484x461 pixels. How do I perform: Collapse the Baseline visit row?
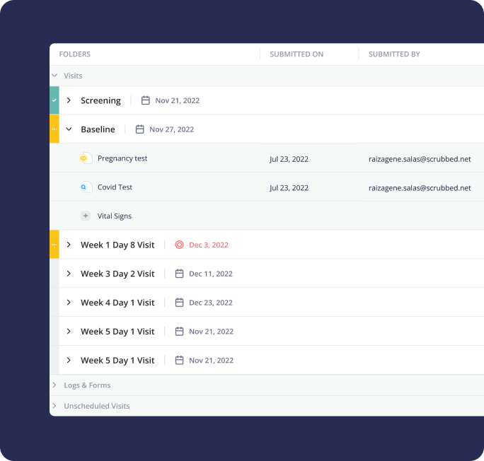coord(69,129)
